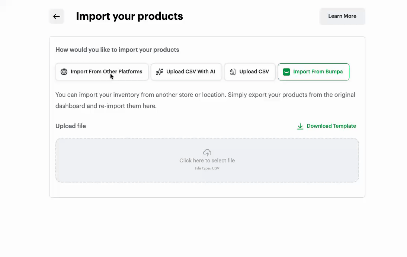Click the 'Upload file' label

pyautogui.click(x=71, y=126)
